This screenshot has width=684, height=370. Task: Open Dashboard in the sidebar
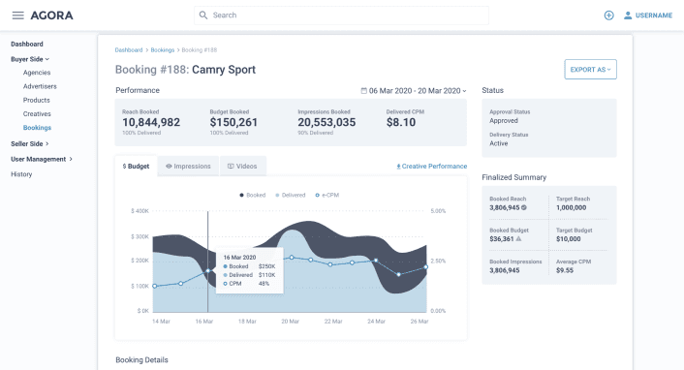(27, 44)
